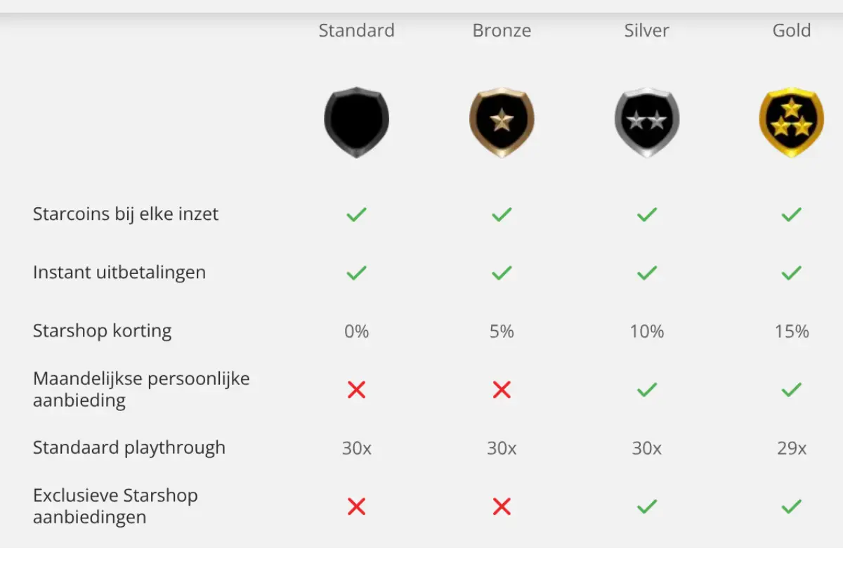Click Gold's green check for Instant uitbetalingen
The height and width of the screenshot is (562, 843).
point(792,273)
